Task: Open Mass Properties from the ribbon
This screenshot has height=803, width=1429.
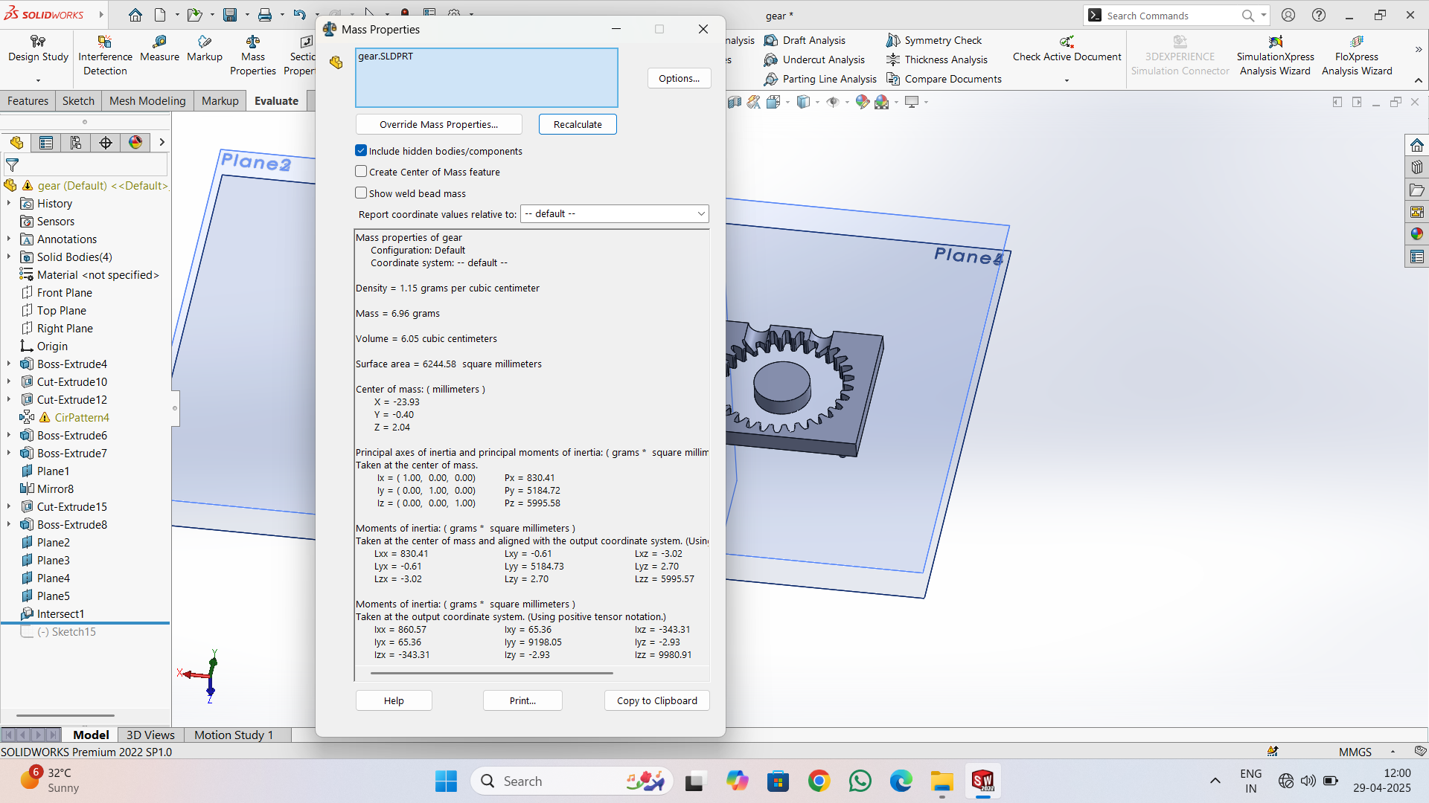Action: click(x=253, y=56)
